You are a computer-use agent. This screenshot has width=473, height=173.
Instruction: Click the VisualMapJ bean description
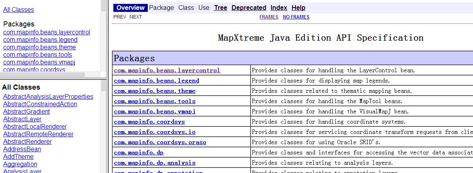click(x=330, y=111)
